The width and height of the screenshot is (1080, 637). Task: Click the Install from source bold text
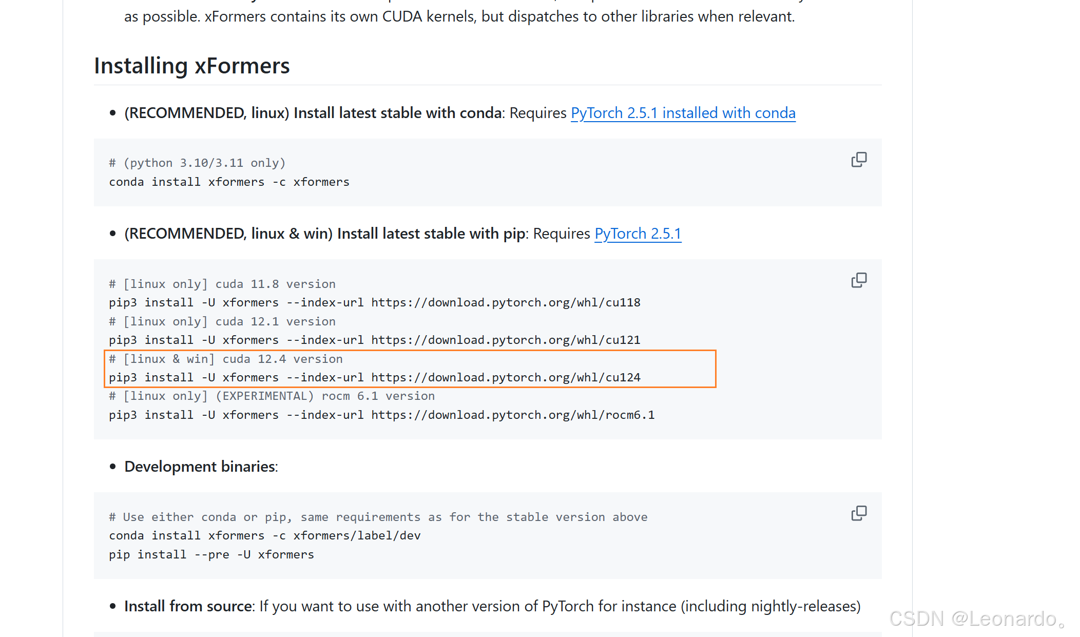[188, 606]
